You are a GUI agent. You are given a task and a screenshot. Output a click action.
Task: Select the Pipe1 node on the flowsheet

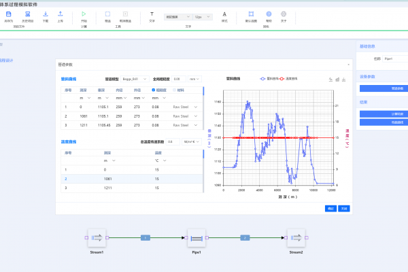click(196, 238)
